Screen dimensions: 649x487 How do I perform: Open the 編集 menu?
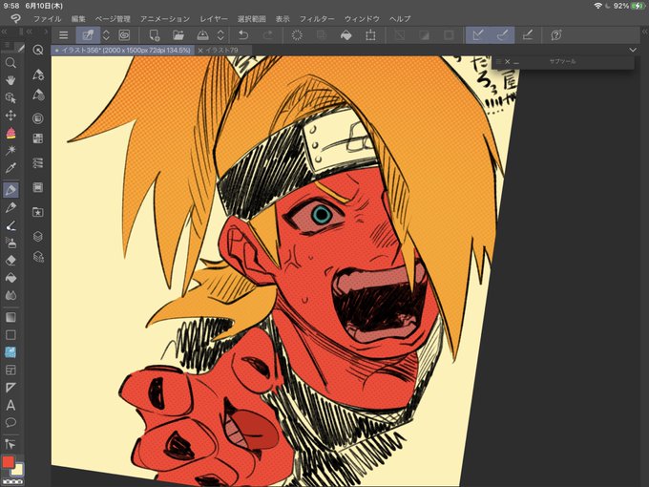(x=78, y=19)
